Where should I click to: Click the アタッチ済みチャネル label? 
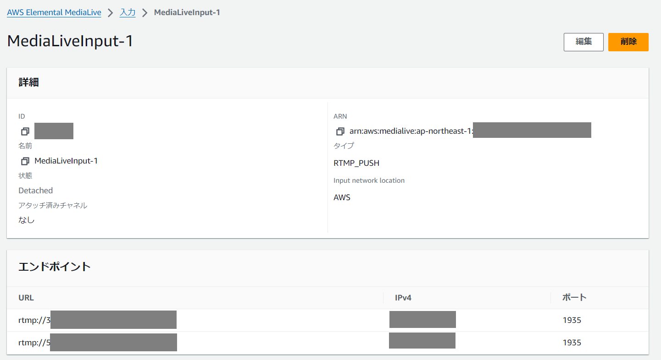point(53,205)
